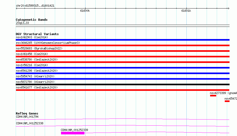Click the right arrow of the ruler
Viewport: 237px width, 136px height.
pyautogui.click(x=228, y=8)
